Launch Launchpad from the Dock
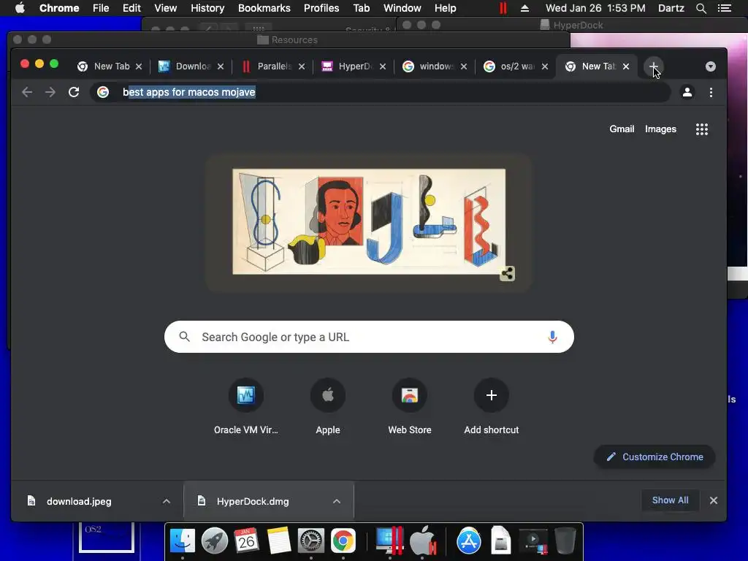This screenshot has height=561, width=748. coord(214,541)
